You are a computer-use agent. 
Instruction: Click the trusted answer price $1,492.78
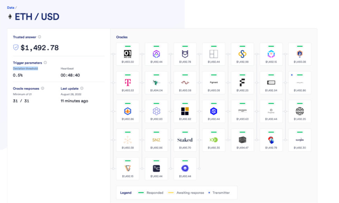tap(39, 48)
